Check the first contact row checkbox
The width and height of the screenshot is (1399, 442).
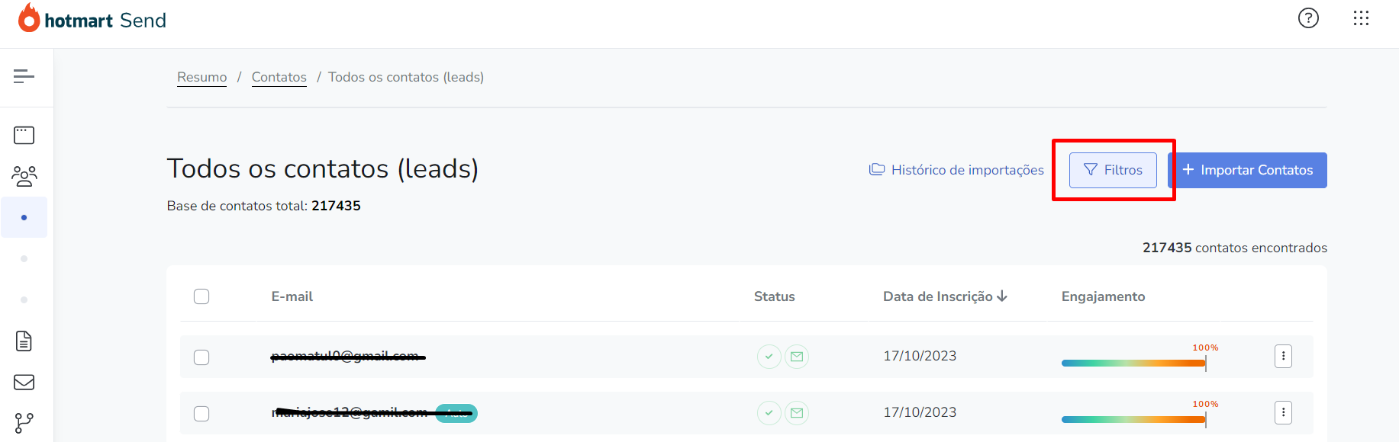pos(201,357)
